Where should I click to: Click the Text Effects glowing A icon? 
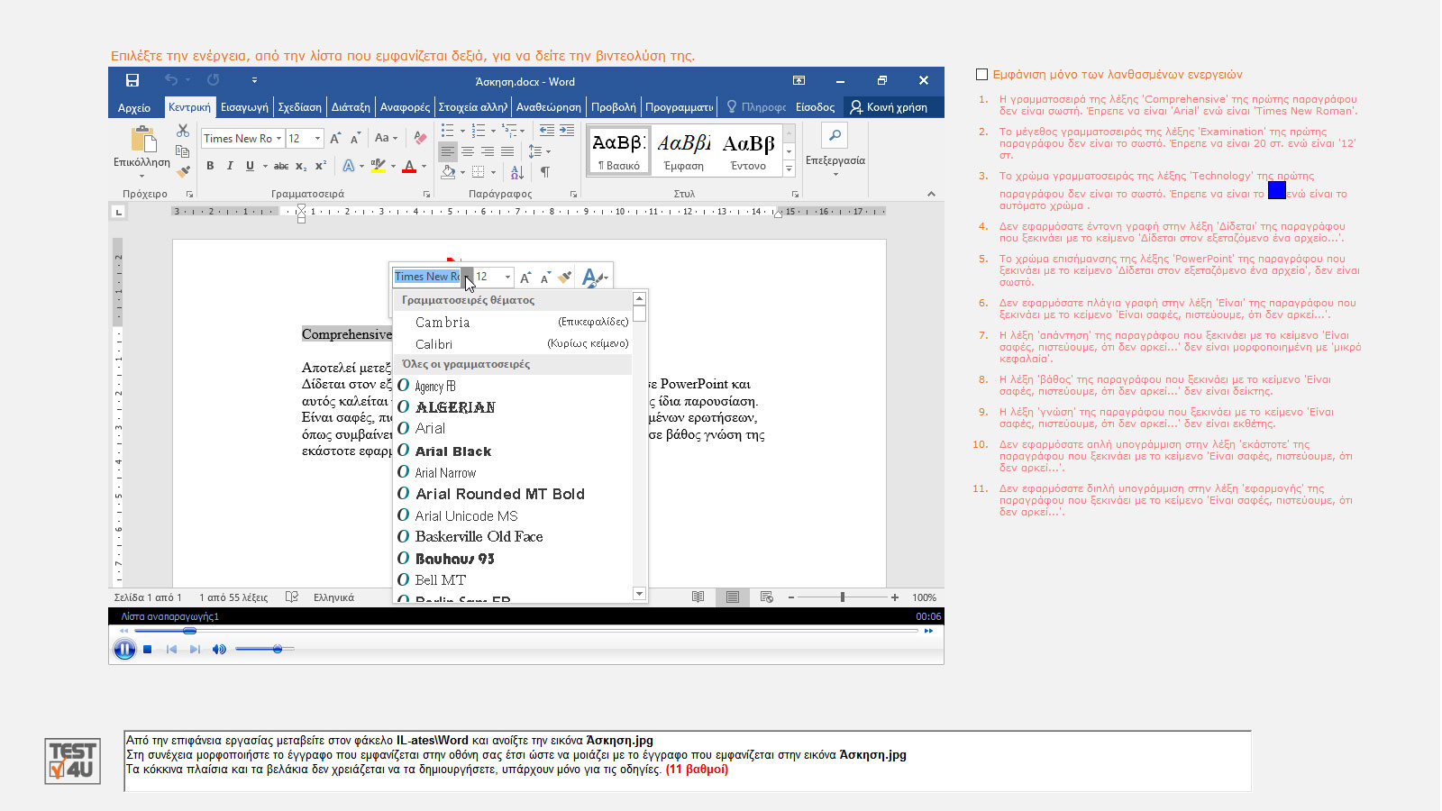pos(349,166)
